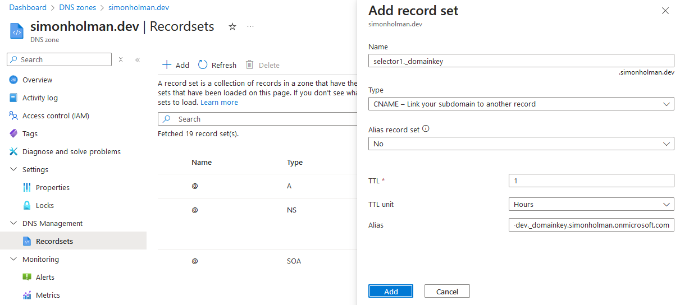The image size is (680, 305).
Task: Open the Diagnose and solve problems icon
Action: [x=13, y=151]
